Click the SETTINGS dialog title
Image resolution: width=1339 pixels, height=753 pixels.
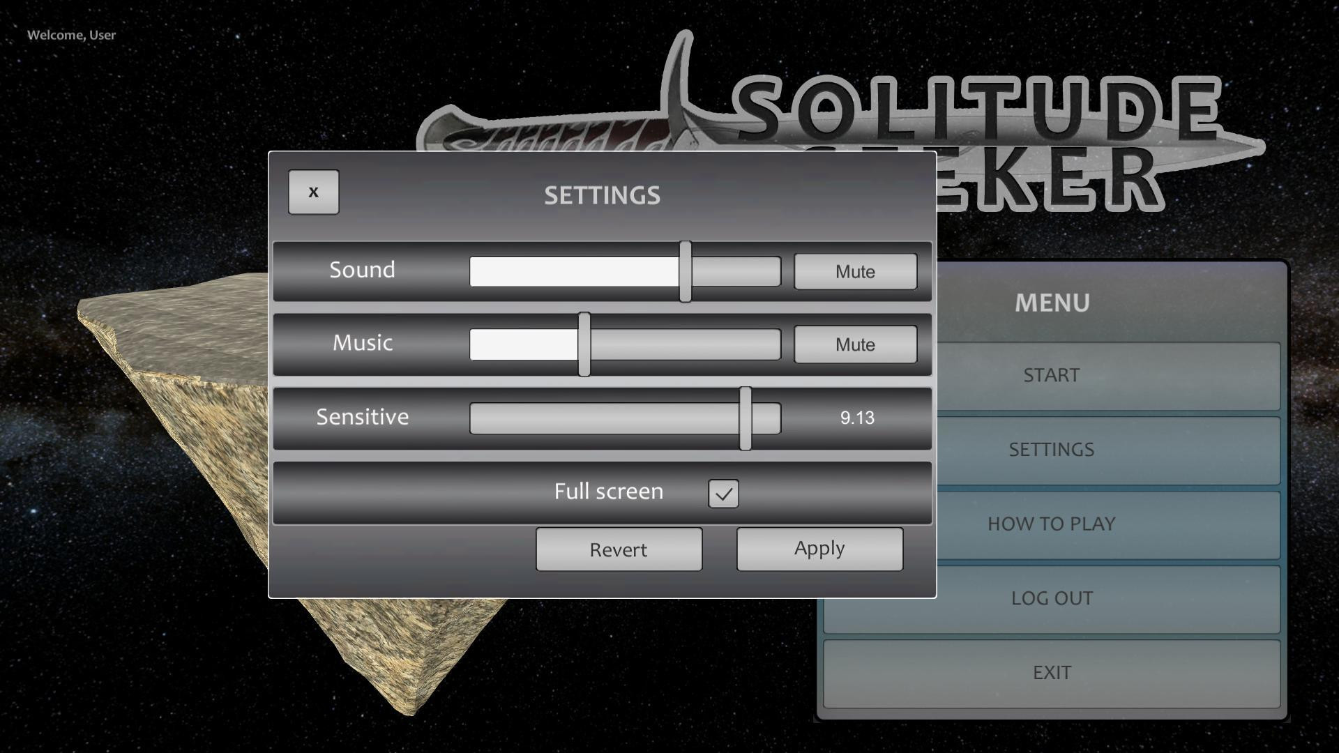pyautogui.click(x=603, y=195)
